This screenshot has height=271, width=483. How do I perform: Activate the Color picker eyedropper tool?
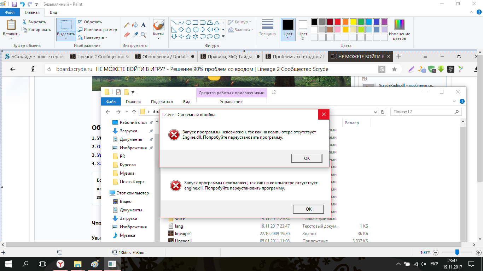135,35
